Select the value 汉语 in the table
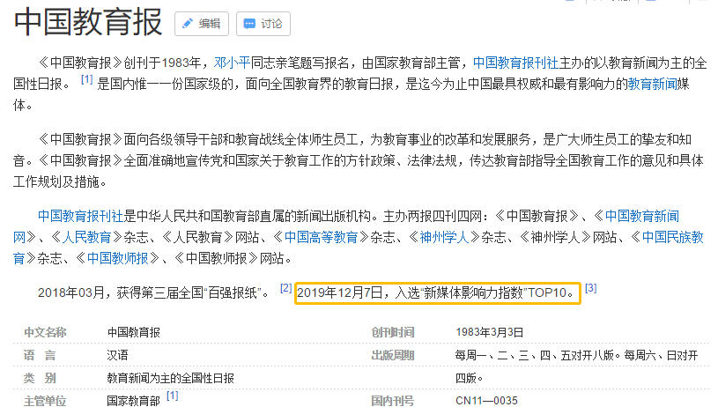The height and width of the screenshot is (407, 718). tap(118, 355)
